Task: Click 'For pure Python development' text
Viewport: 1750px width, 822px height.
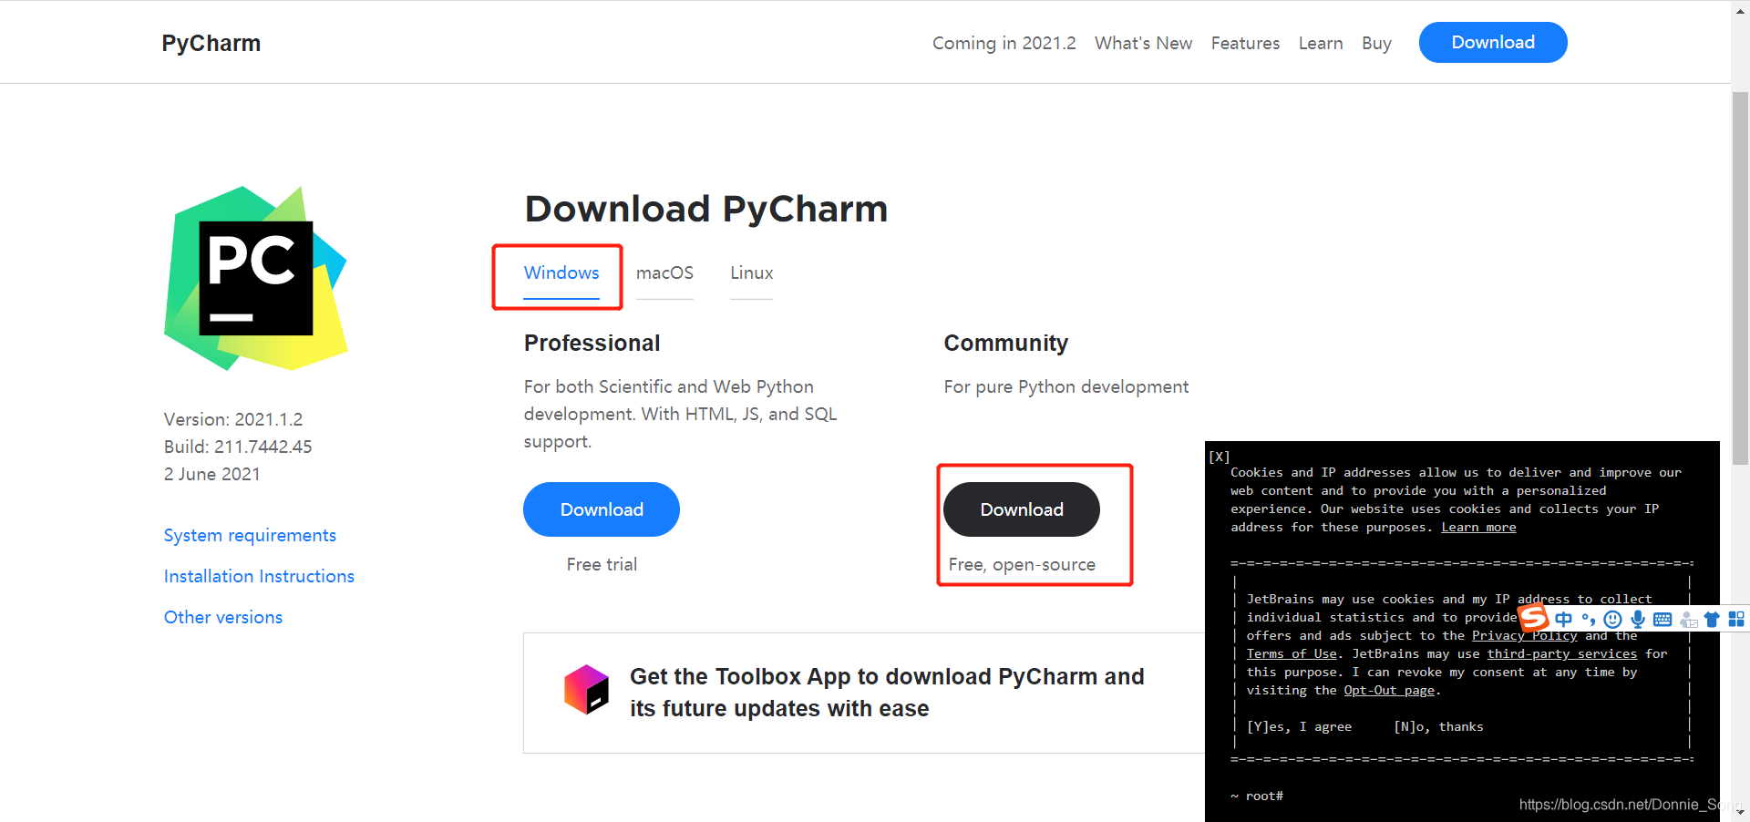Action: tap(1066, 386)
